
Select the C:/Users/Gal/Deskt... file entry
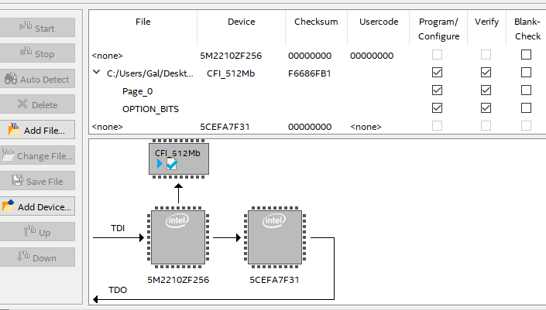pos(150,73)
